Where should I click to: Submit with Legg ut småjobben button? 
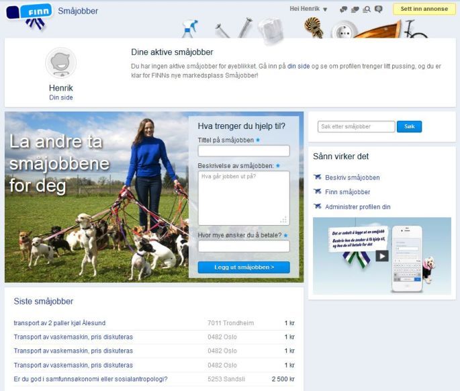(x=244, y=267)
